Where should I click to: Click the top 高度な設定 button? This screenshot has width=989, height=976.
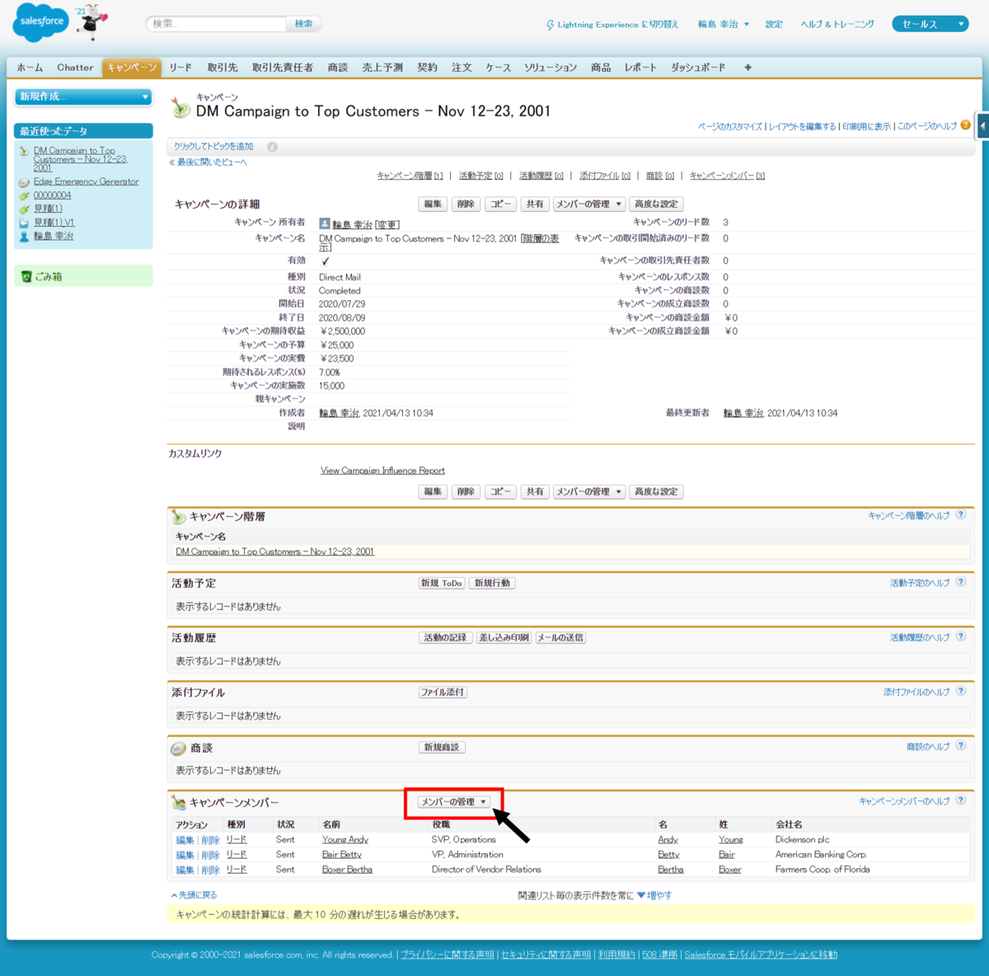[x=656, y=204]
